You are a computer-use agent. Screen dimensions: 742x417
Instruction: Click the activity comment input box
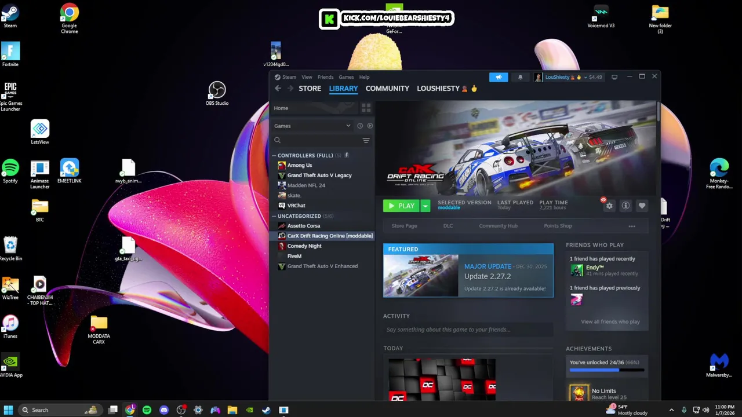click(x=468, y=330)
